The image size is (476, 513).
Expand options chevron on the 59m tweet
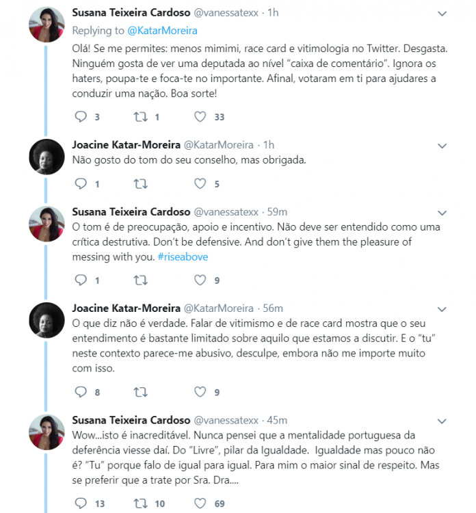(x=442, y=213)
